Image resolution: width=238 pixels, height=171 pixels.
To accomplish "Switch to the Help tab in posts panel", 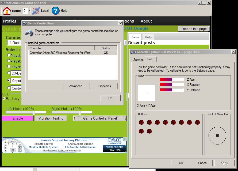I will click(148, 37).
